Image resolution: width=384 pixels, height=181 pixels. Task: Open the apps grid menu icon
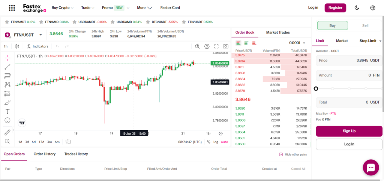tap(12, 8)
